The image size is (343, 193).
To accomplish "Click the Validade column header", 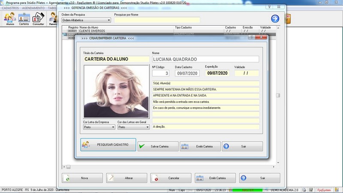I will [265, 27].
